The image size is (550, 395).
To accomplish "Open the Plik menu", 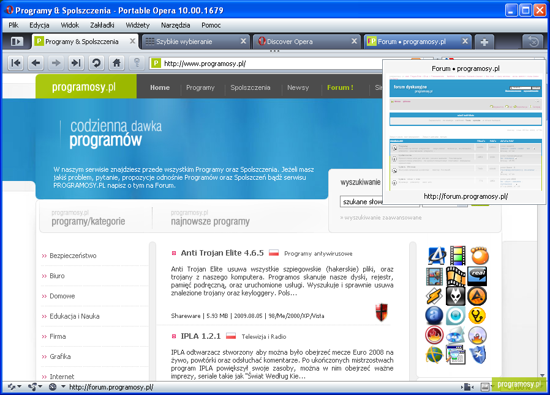I will 13,25.
